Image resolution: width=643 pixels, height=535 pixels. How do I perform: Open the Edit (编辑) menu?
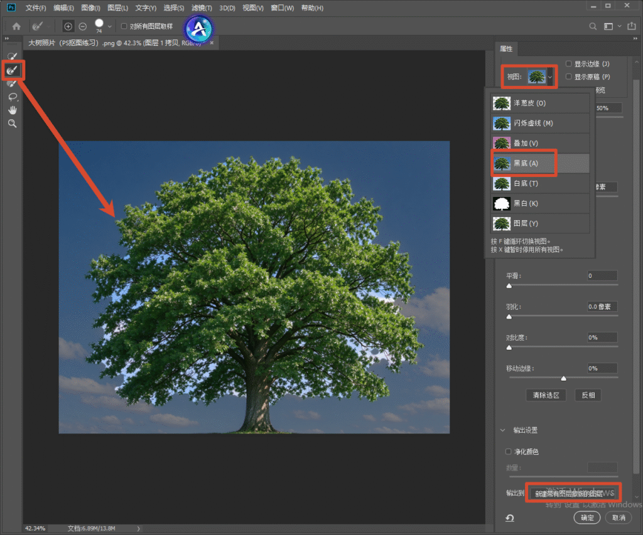[63, 8]
